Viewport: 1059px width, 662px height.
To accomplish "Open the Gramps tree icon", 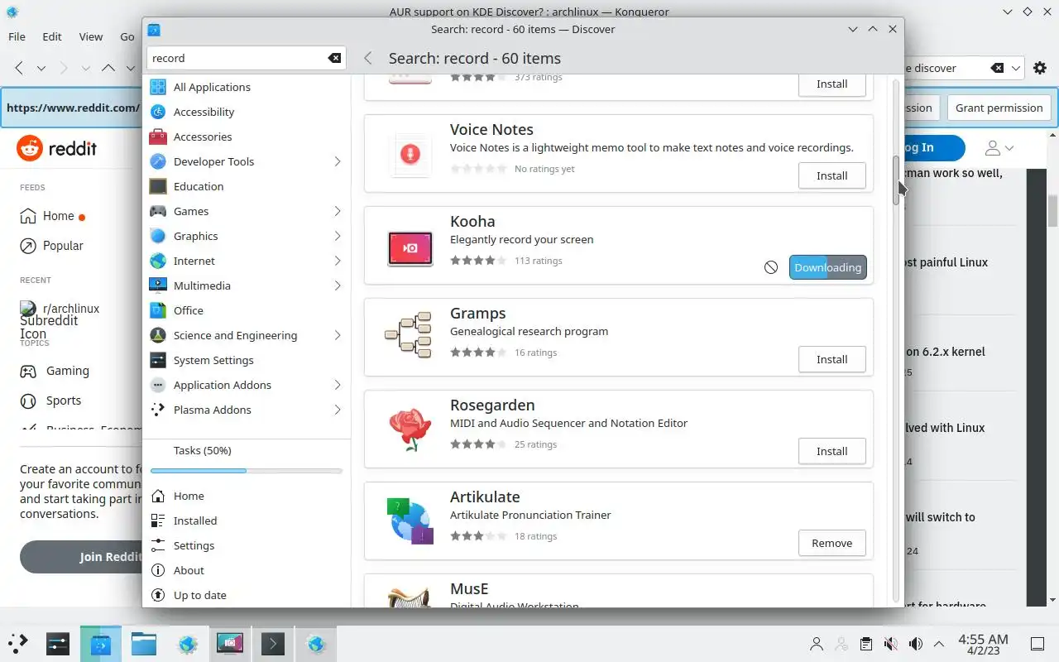I will coord(409,335).
